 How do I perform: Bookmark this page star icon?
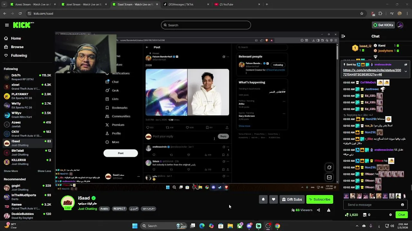click(362, 13)
